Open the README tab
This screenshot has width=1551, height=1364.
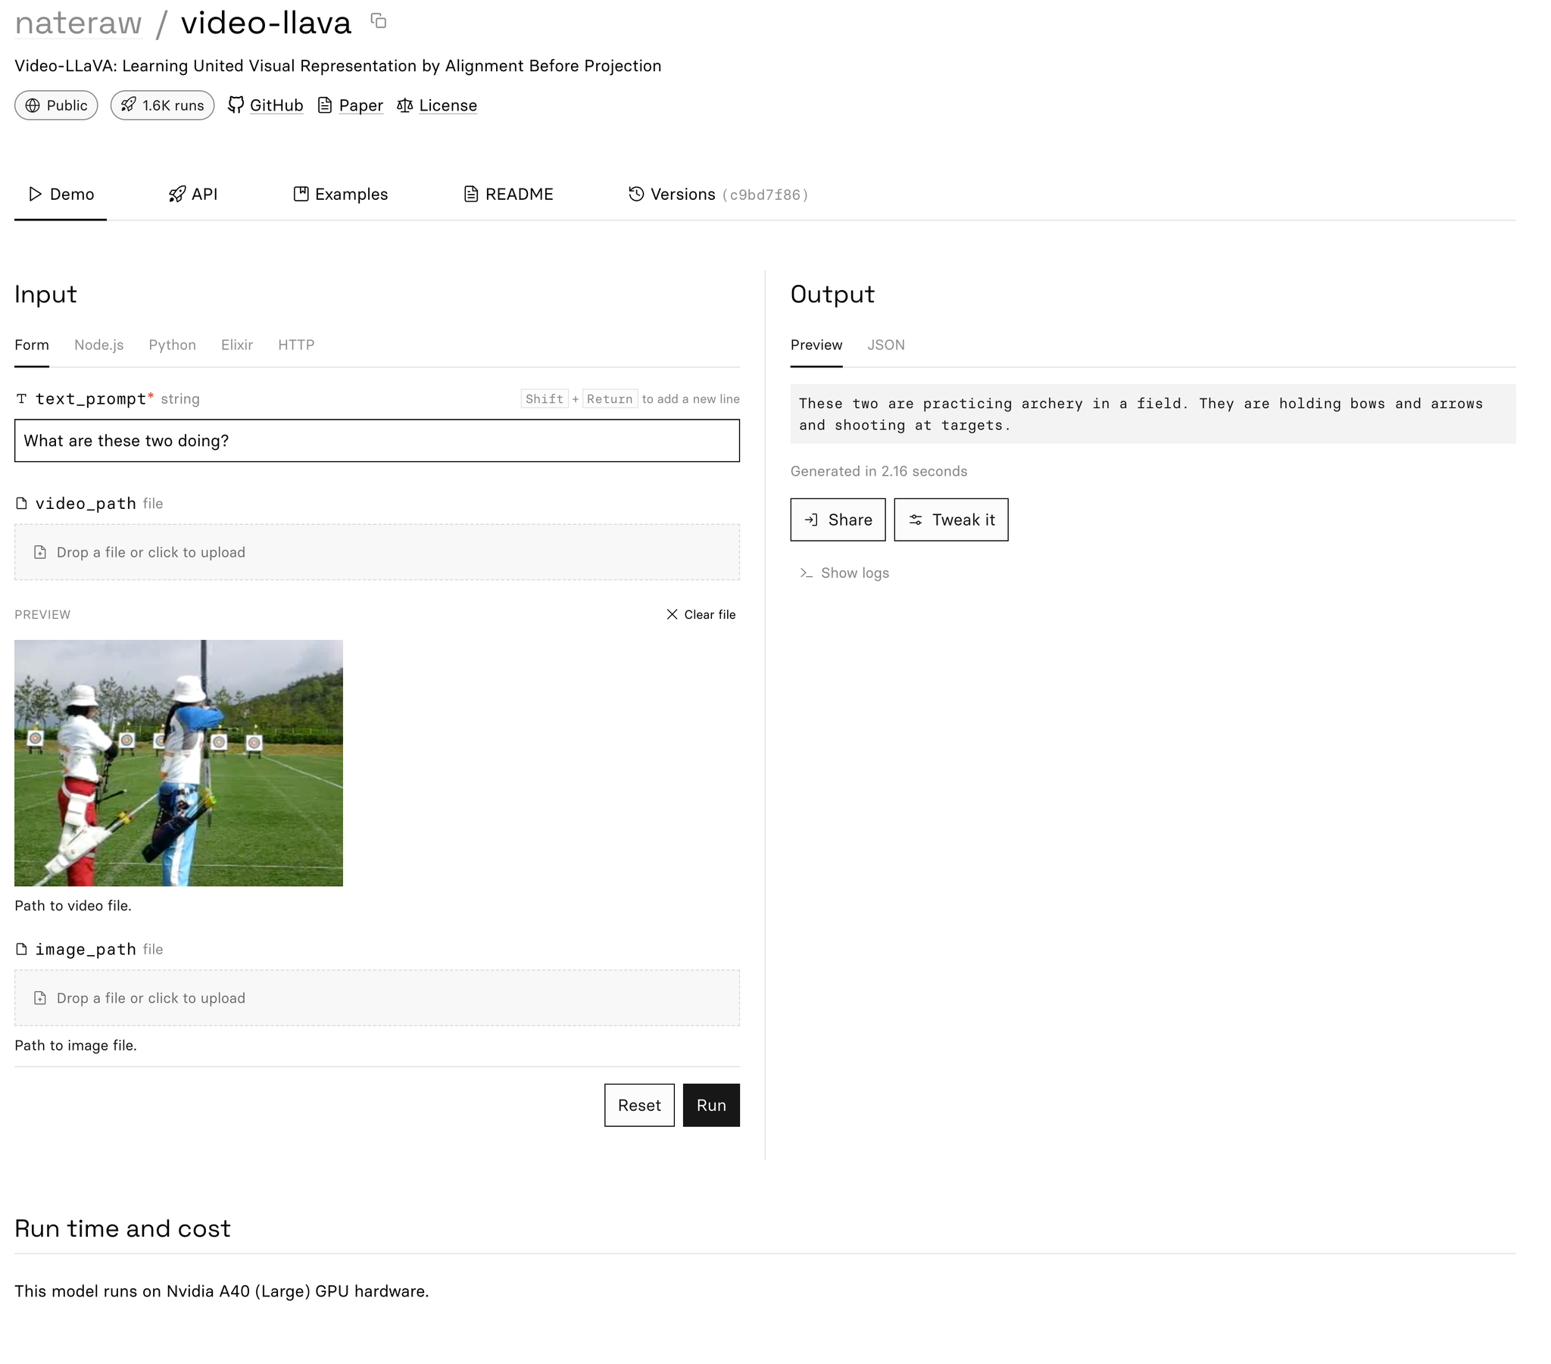pos(508,195)
